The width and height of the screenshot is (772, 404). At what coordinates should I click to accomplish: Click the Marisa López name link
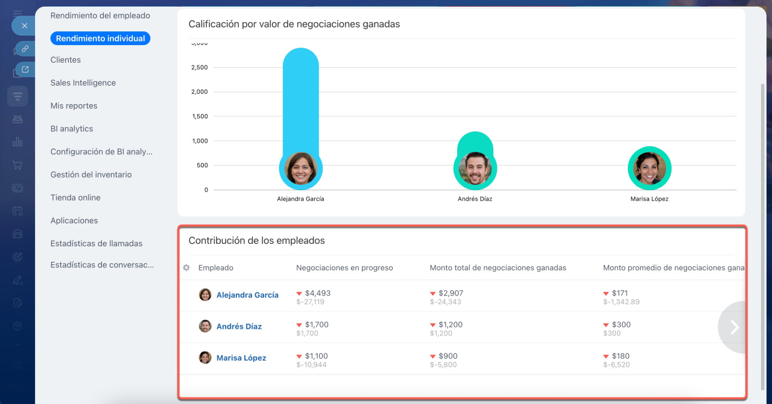point(241,358)
